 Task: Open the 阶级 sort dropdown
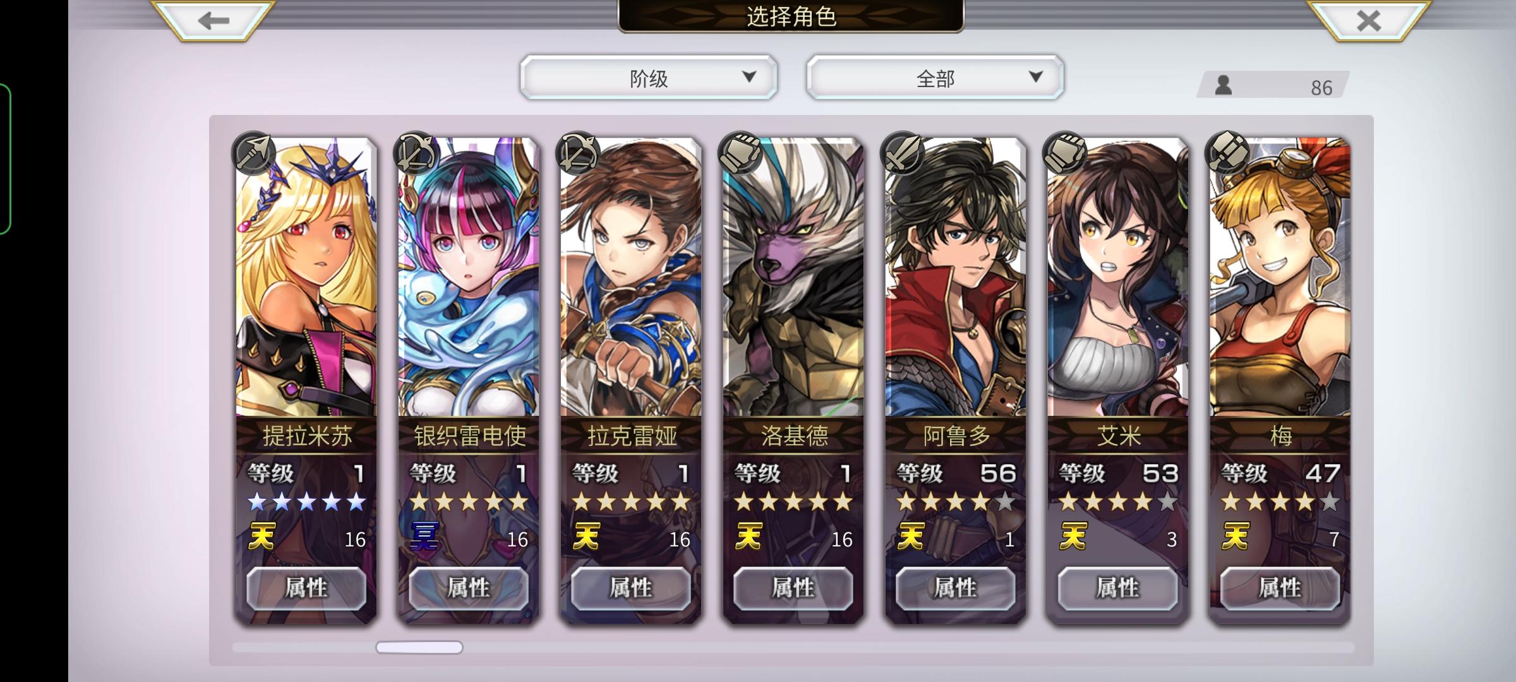[x=649, y=77]
